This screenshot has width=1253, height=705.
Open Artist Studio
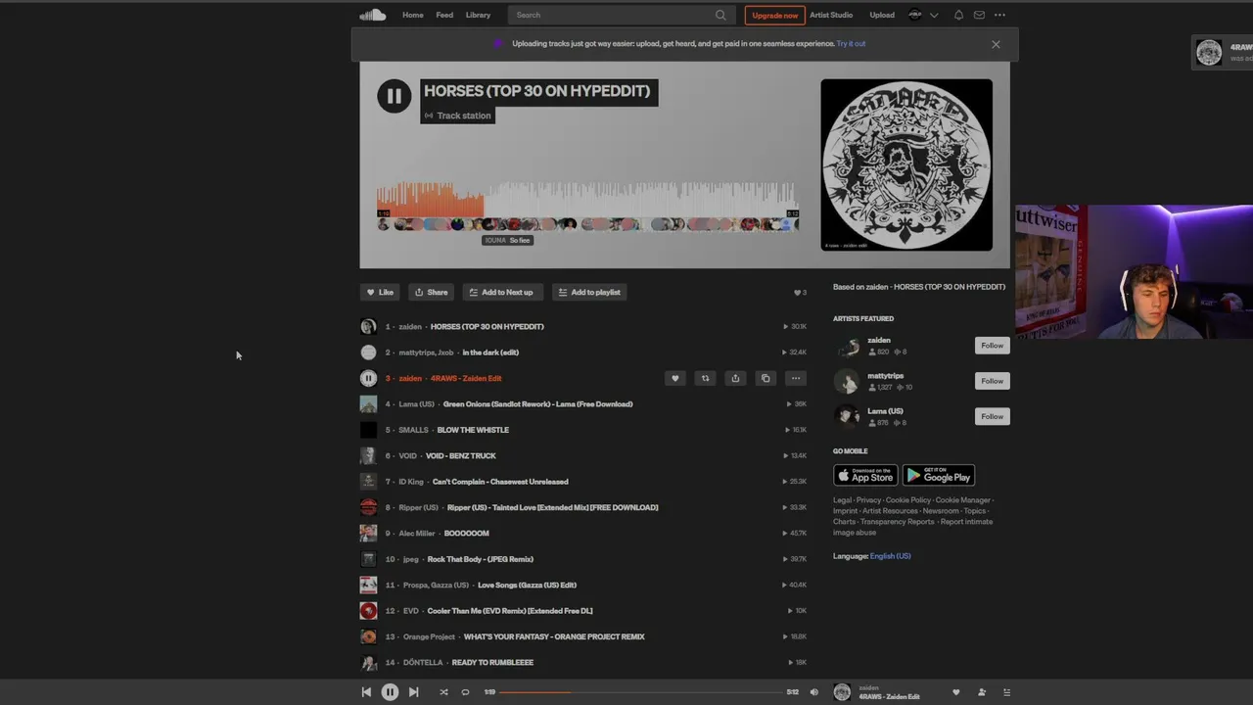[831, 15]
